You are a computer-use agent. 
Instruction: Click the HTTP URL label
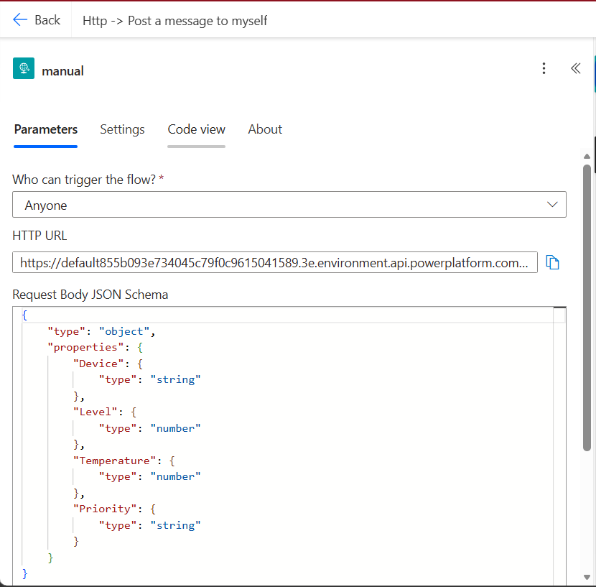39,236
